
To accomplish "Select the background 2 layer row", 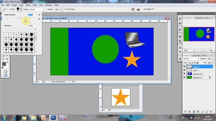I will [x=198, y=74].
